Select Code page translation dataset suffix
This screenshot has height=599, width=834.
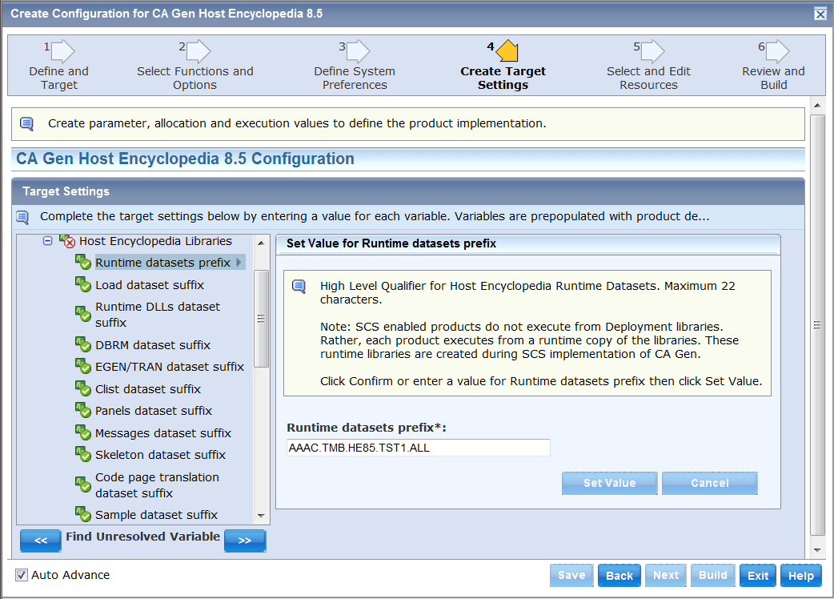tap(157, 485)
